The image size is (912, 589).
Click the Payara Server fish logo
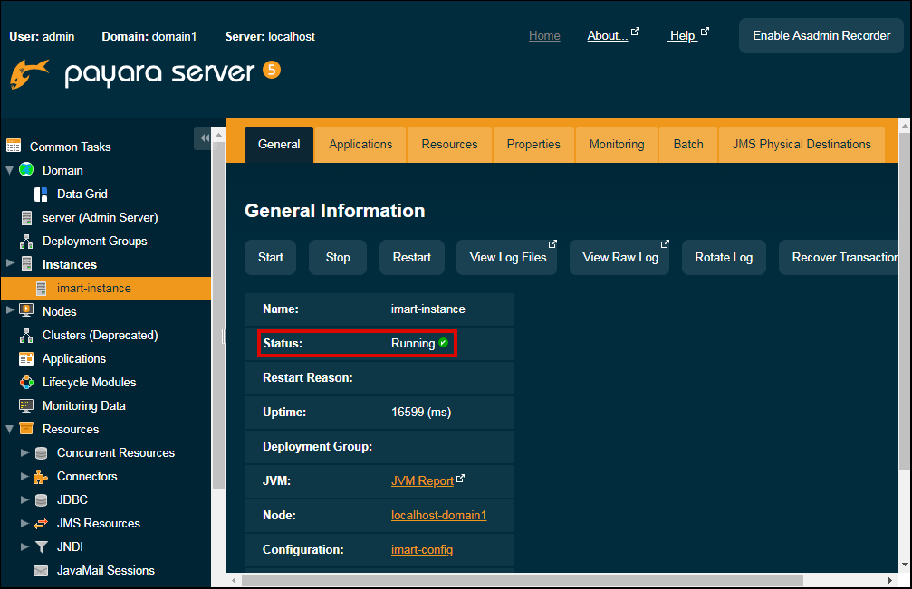coord(30,73)
